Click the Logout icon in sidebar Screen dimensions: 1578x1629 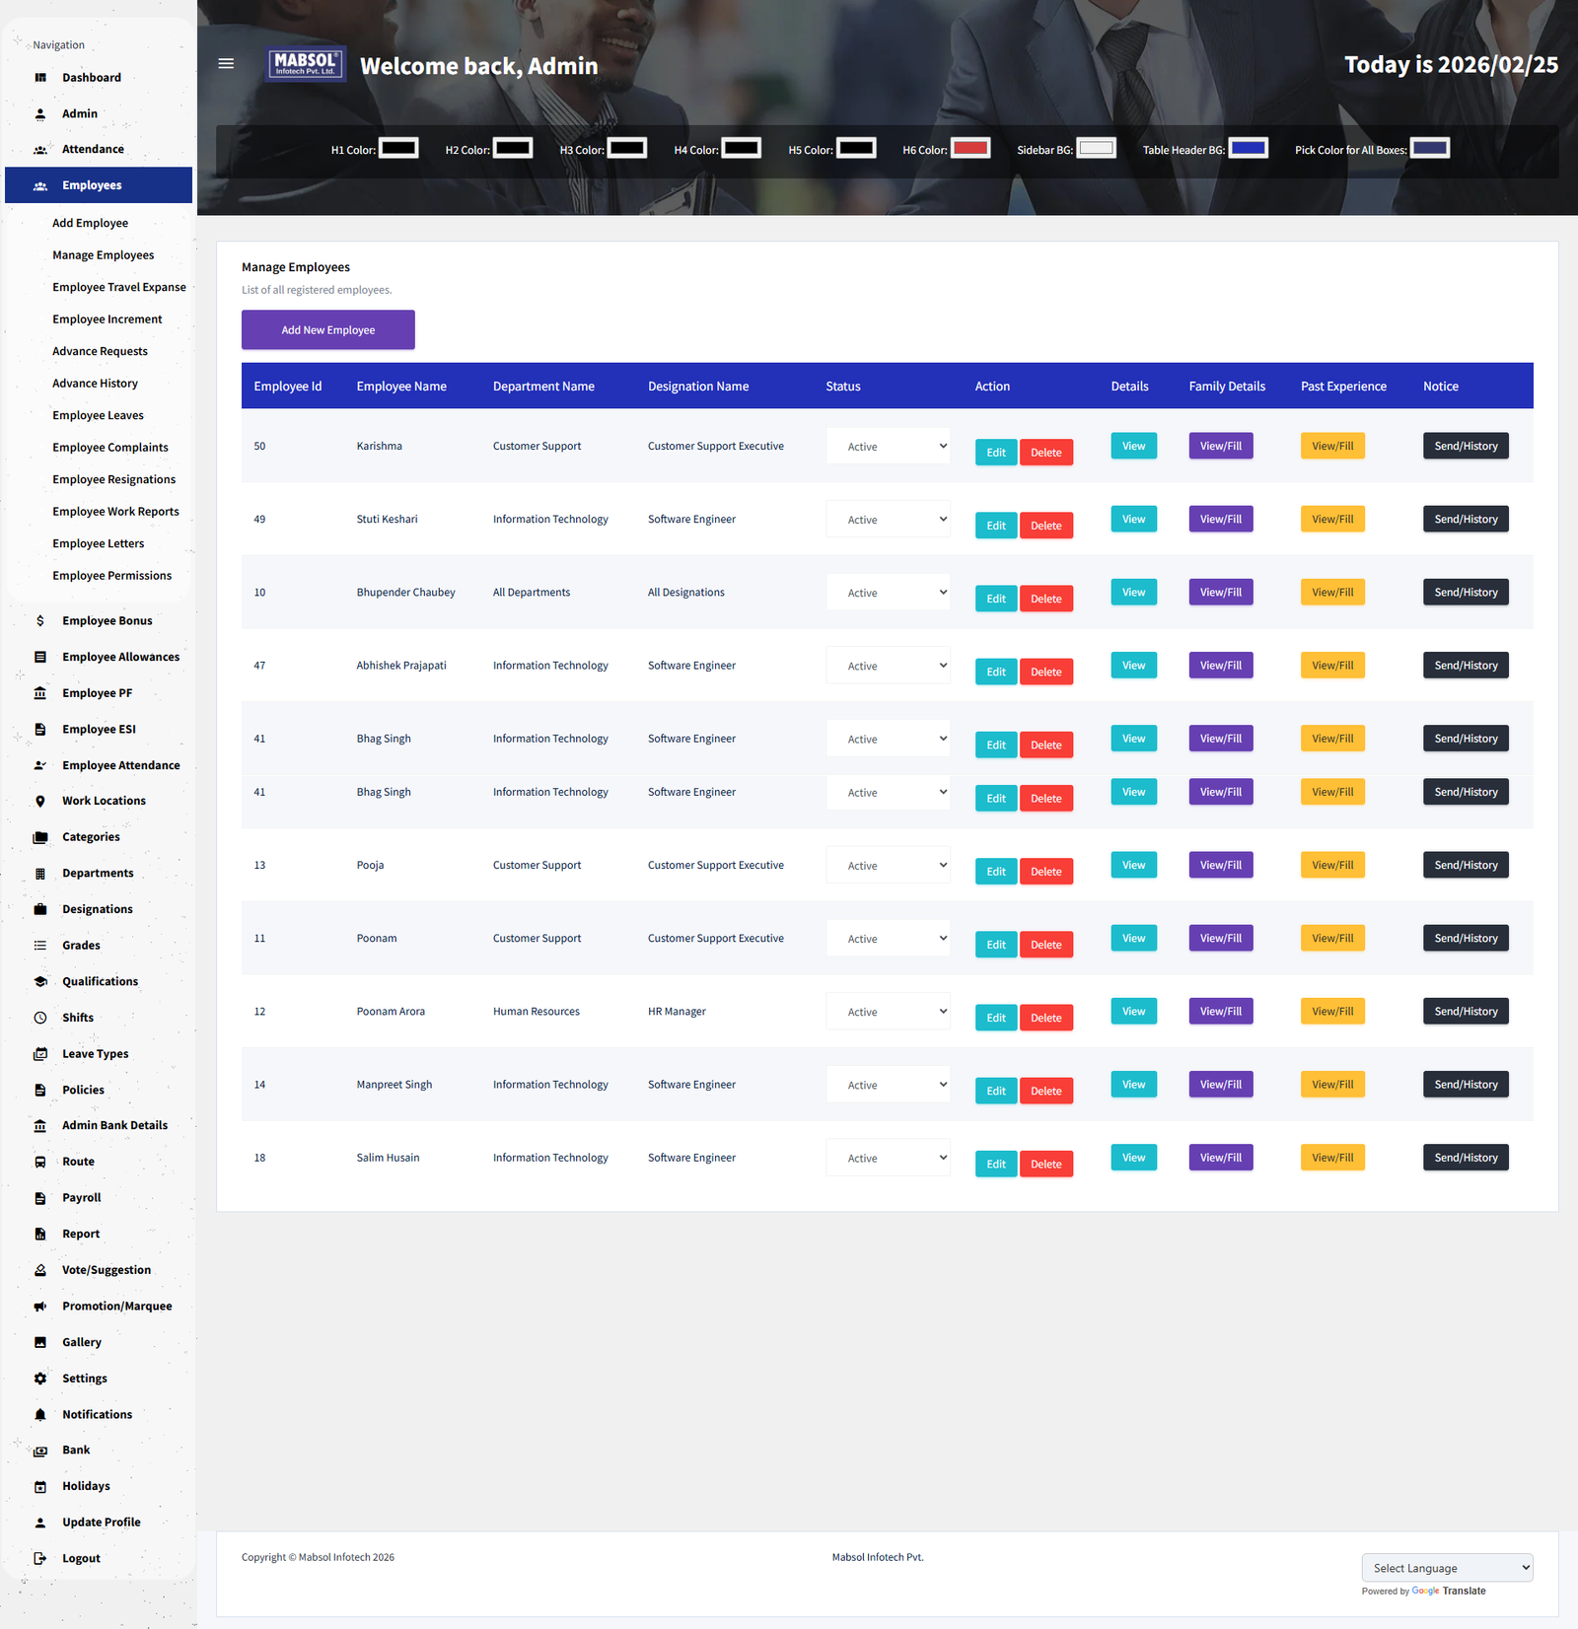[x=40, y=1559]
